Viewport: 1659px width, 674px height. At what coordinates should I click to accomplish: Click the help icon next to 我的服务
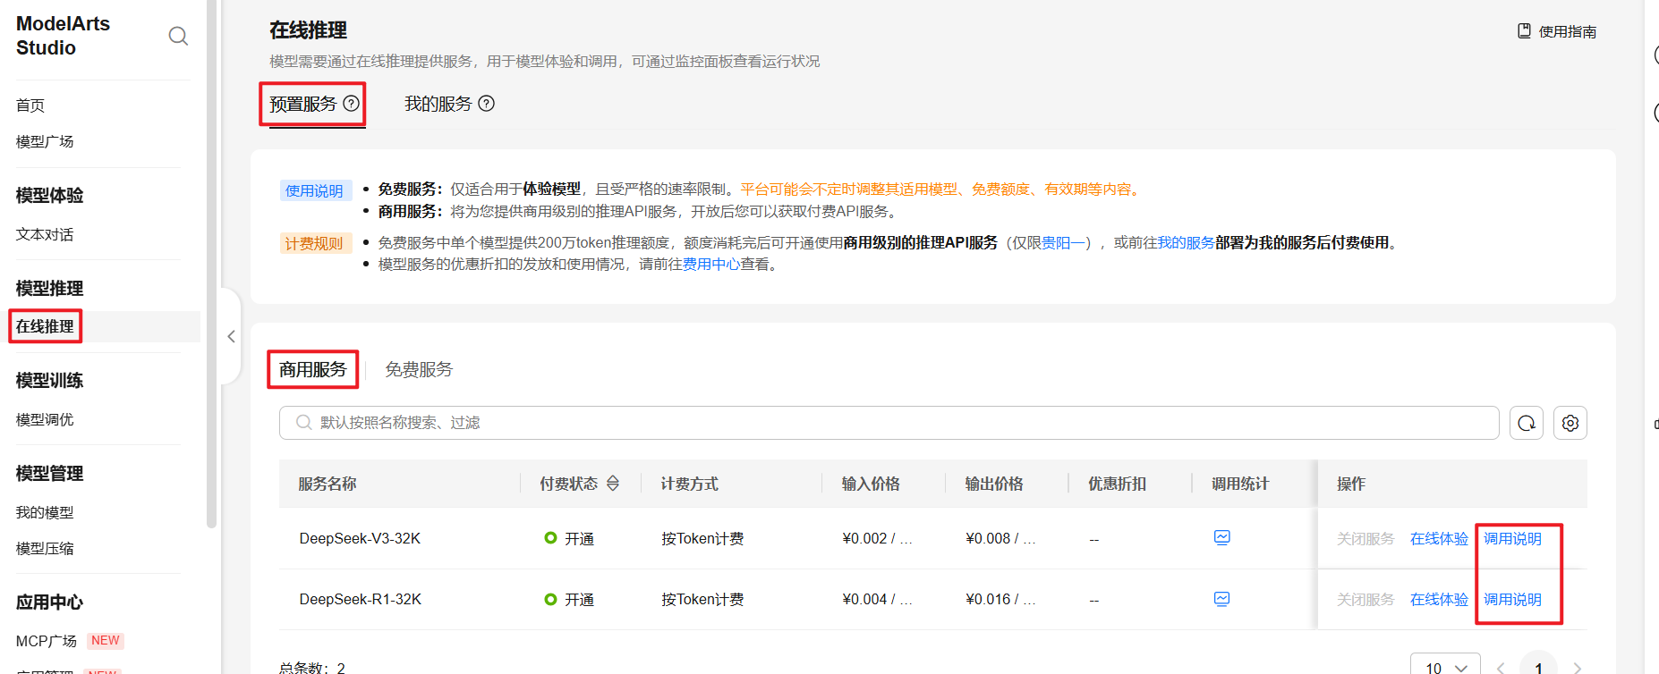[x=487, y=104]
